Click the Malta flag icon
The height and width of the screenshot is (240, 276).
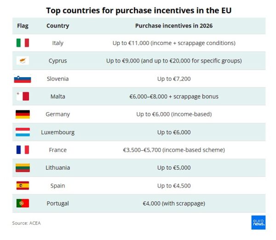pyautogui.click(x=23, y=97)
